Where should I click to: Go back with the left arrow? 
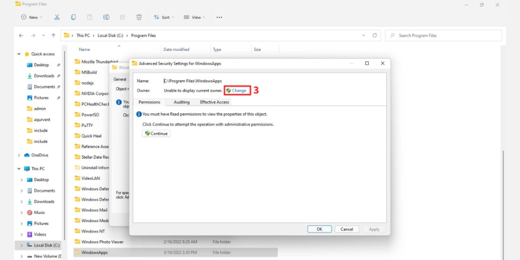[x=21, y=35]
